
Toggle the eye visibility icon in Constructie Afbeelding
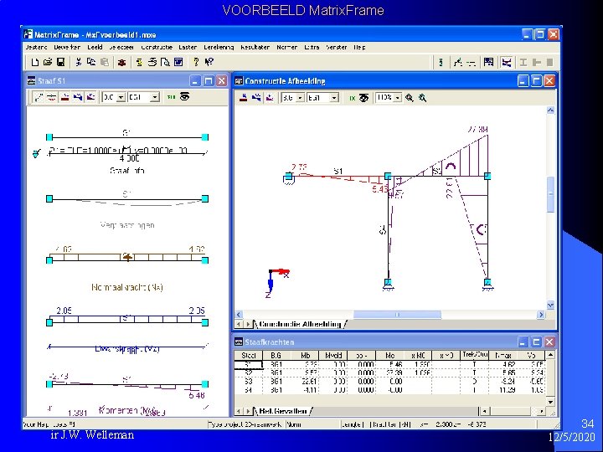pyautogui.click(x=363, y=98)
